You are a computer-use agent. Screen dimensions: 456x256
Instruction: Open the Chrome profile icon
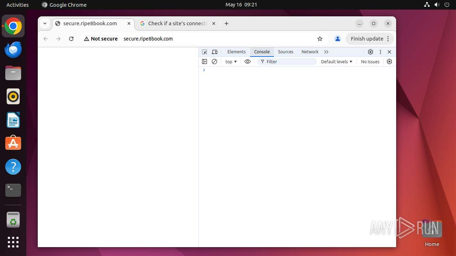[338, 39]
